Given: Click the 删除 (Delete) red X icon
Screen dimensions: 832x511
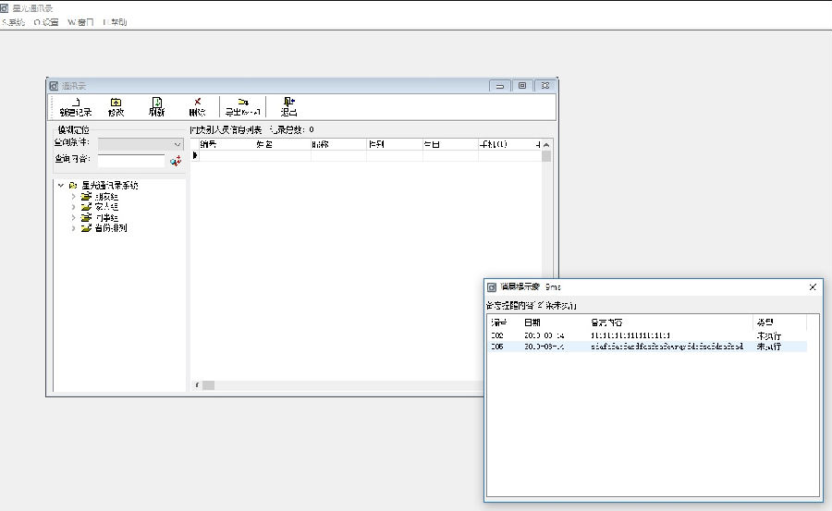Looking at the screenshot, I should click(x=197, y=106).
